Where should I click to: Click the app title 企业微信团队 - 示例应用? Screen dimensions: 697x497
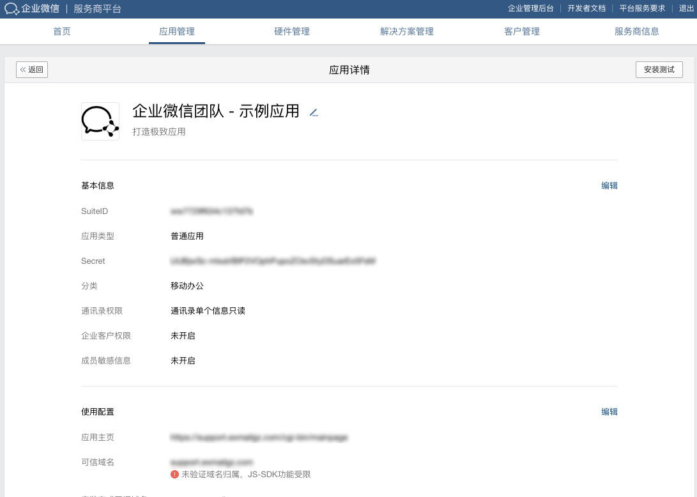point(216,111)
